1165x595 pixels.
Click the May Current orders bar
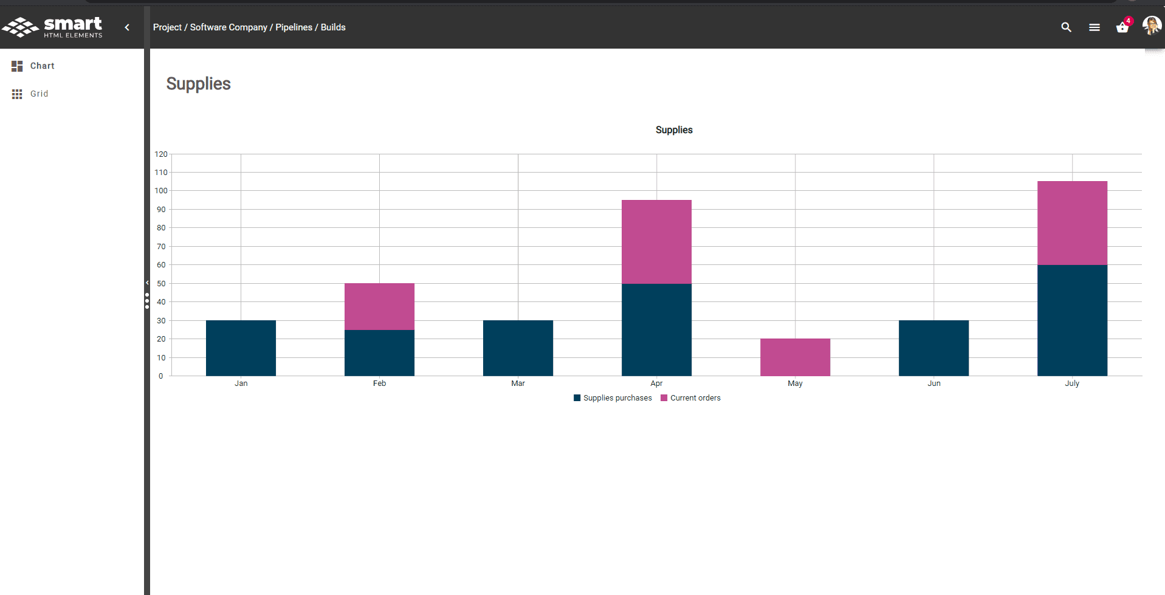[795, 357]
